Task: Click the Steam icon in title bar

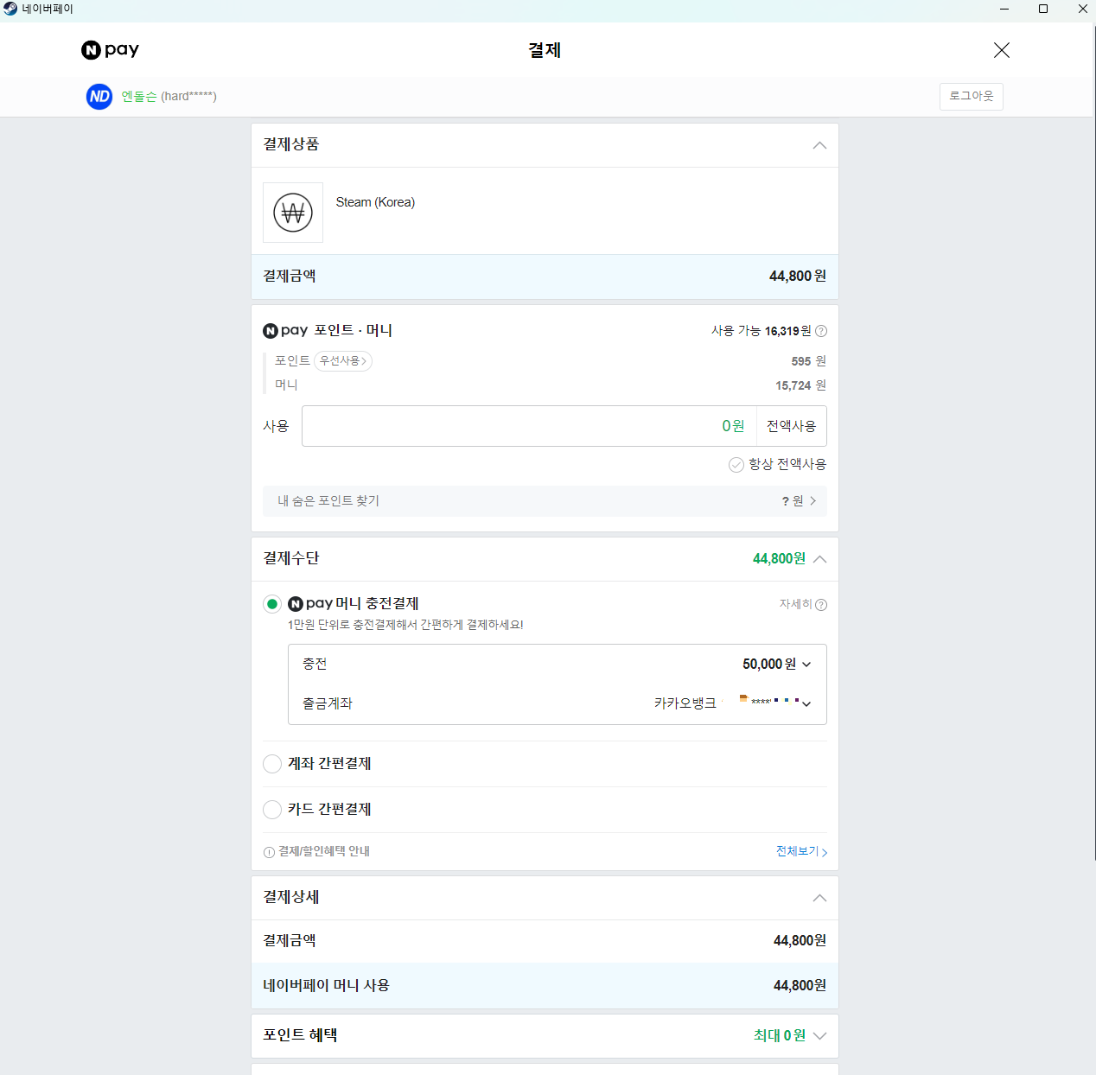Action: [x=10, y=9]
